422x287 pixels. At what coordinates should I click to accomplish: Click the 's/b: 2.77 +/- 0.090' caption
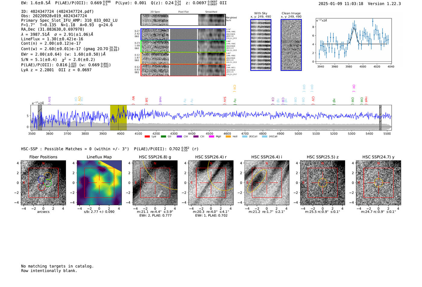99,212
